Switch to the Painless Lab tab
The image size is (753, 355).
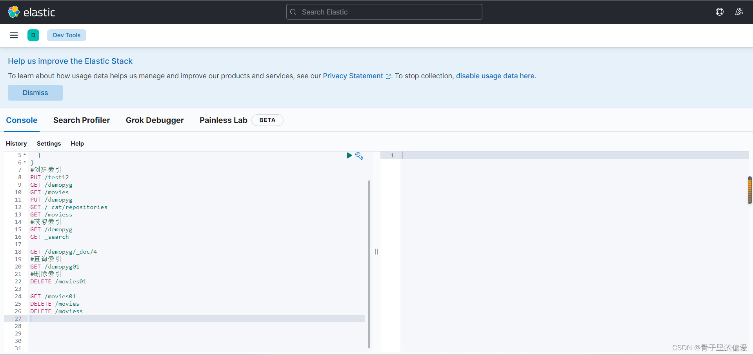point(224,120)
